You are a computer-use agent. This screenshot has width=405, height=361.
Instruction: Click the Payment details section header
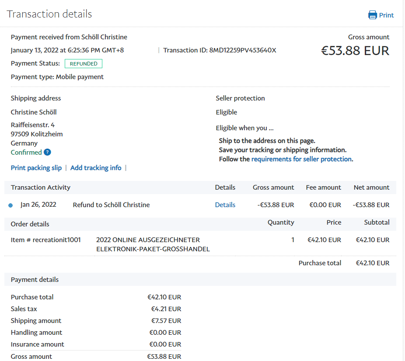[x=35, y=280]
